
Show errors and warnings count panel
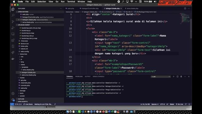[x=18, y=104]
